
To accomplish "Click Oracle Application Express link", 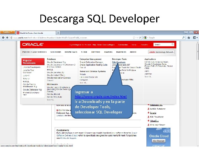I will click(59, 78).
